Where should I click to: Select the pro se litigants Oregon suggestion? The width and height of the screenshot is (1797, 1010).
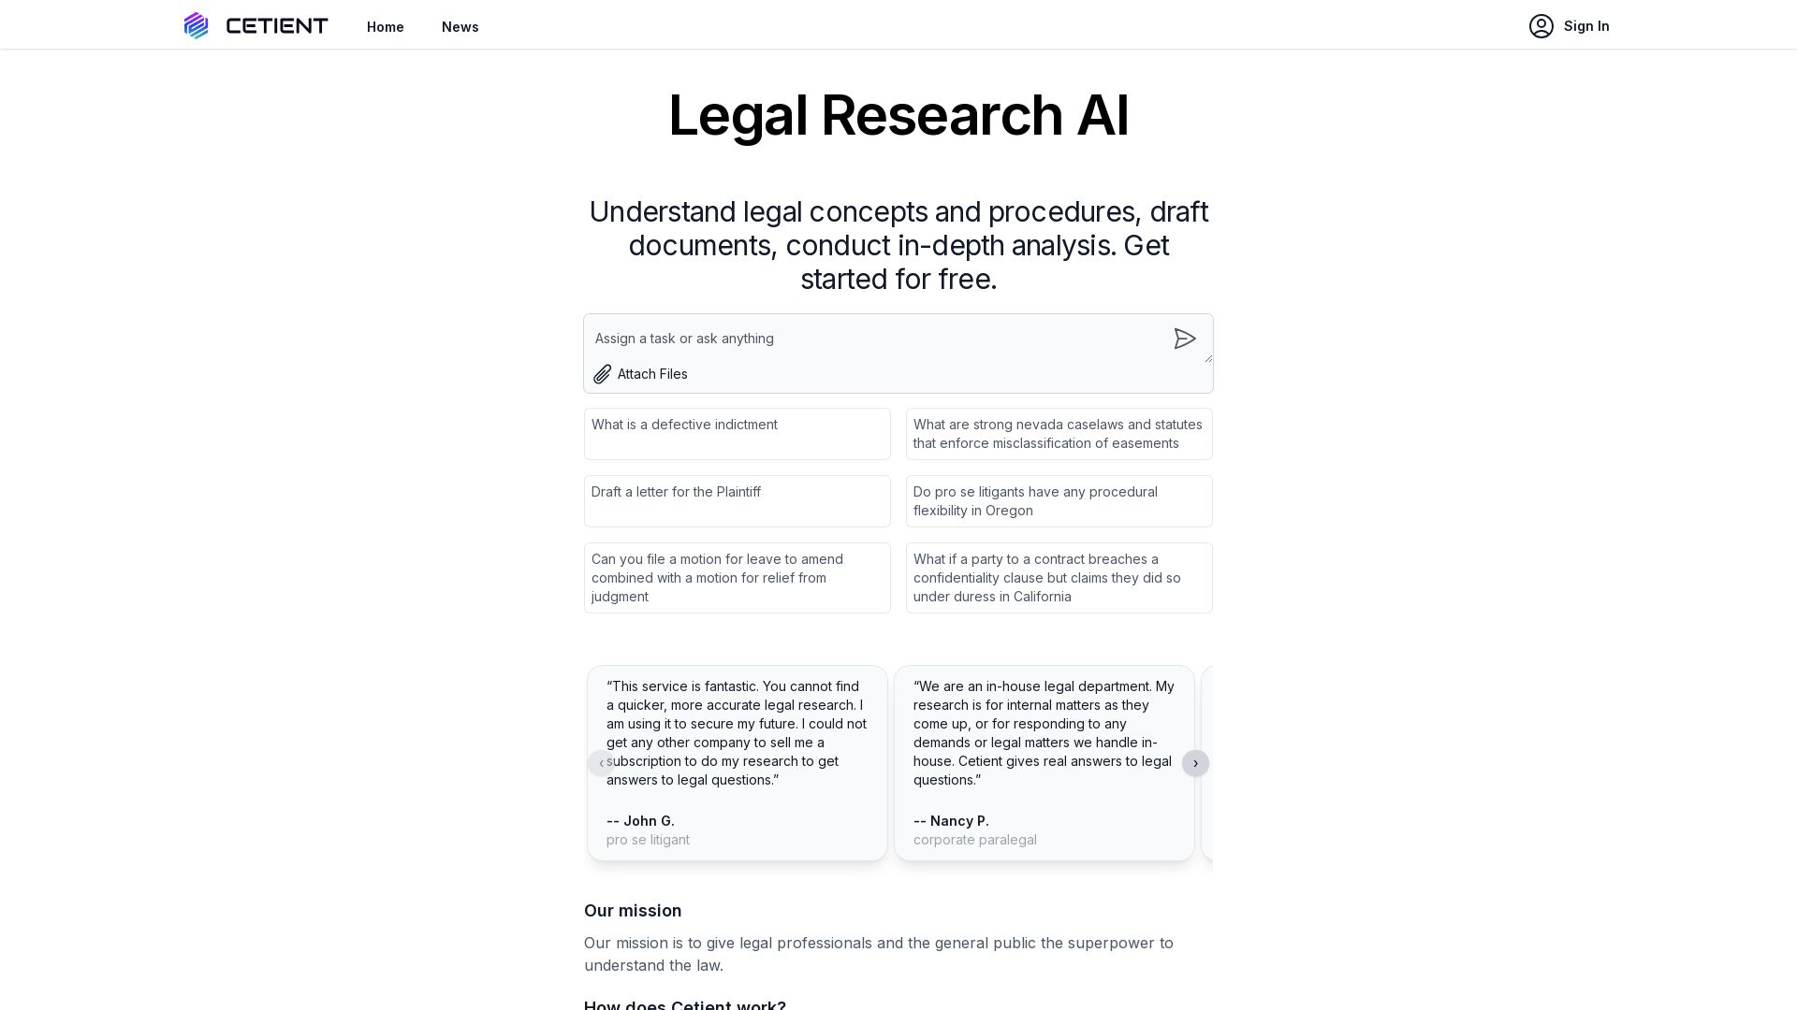[1059, 501]
